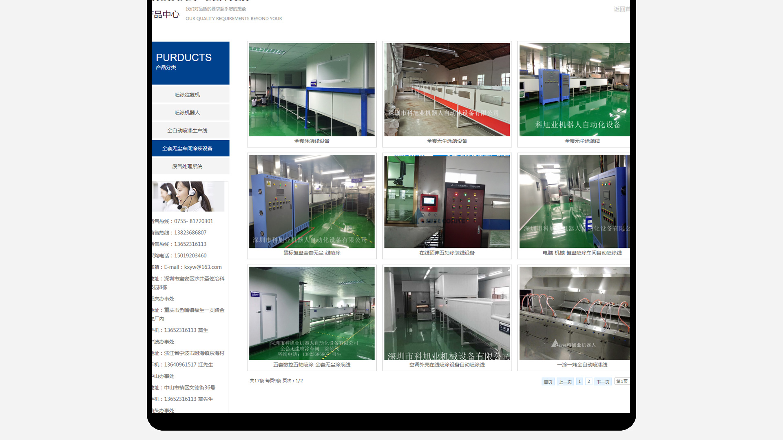This screenshot has height=440, width=783.
Task: Click the 全套无尘涂装设备 caption link
Action: 447,141
